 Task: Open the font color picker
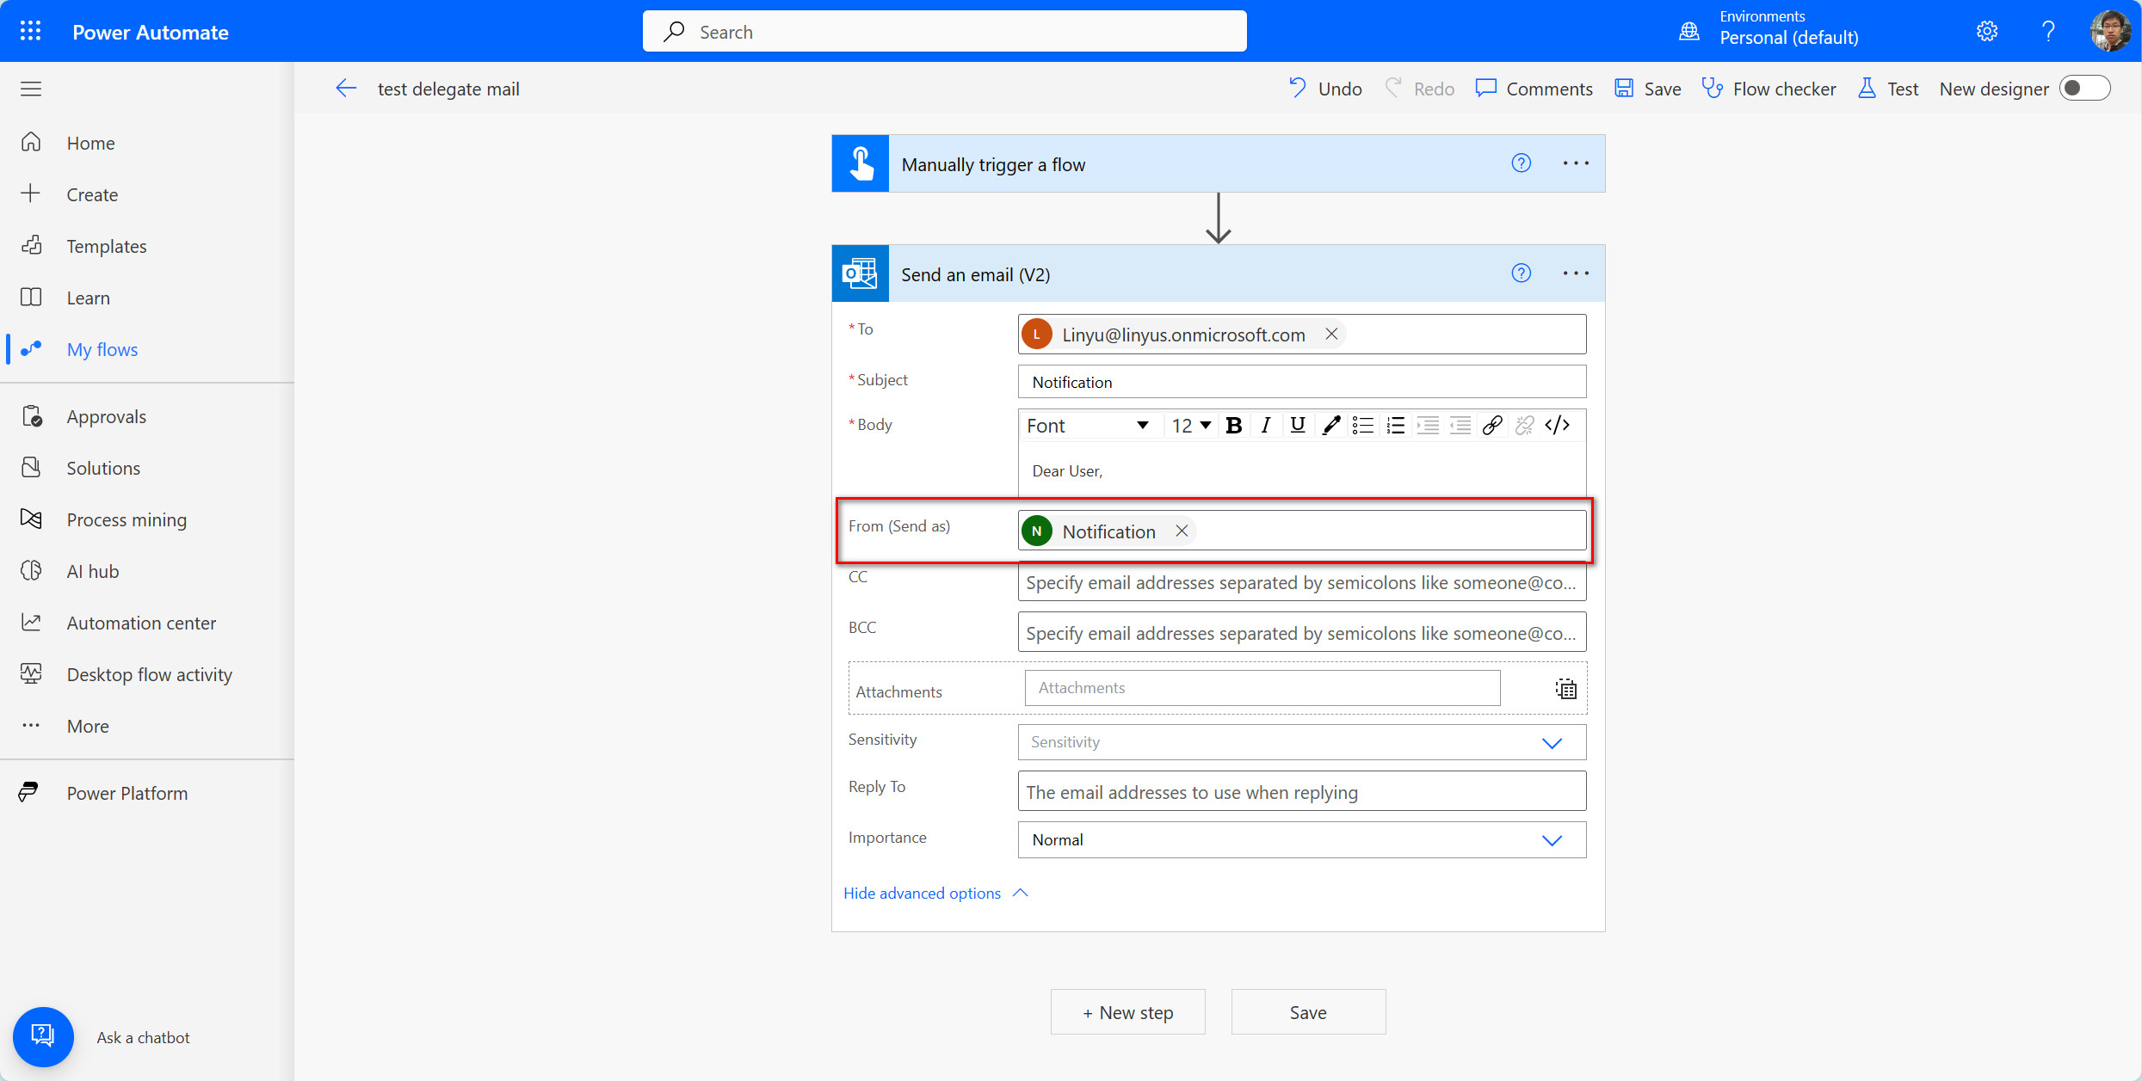(1330, 425)
